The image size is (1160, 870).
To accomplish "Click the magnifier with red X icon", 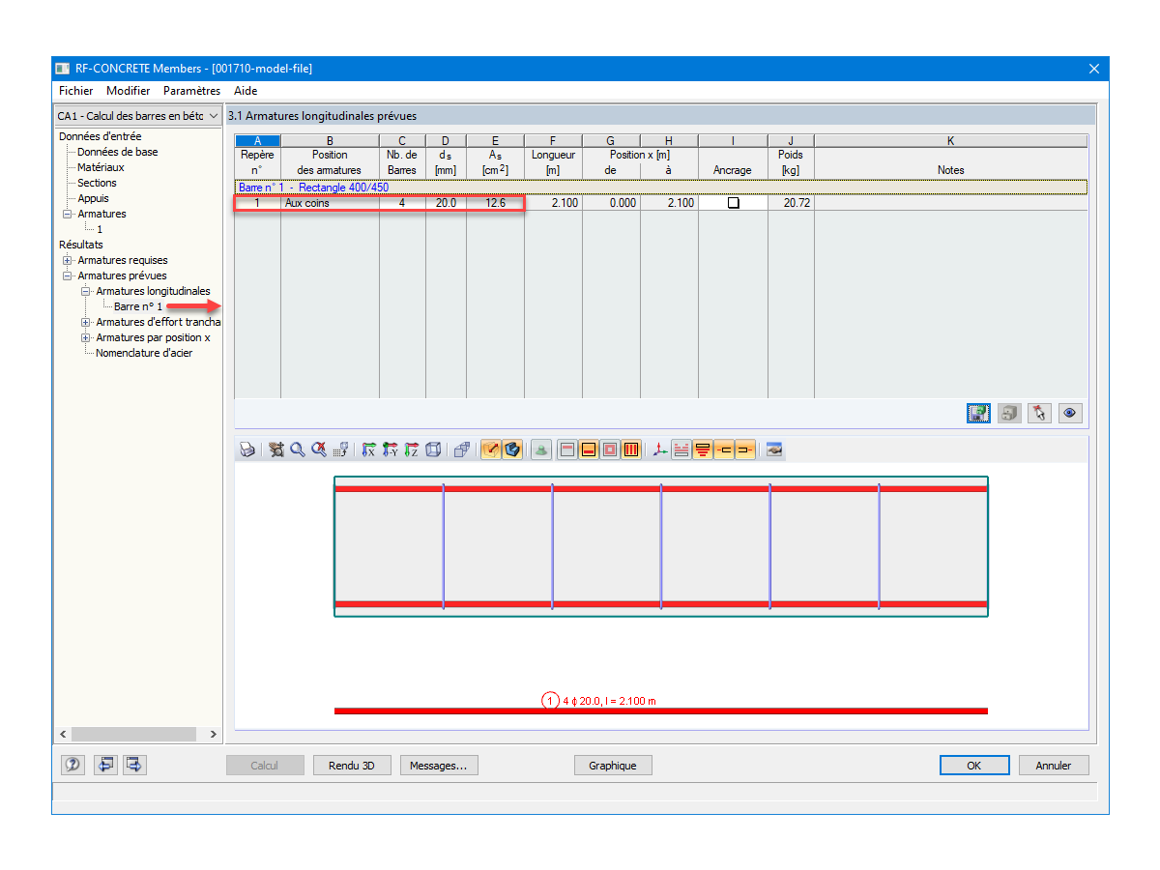I will (319, 449).
